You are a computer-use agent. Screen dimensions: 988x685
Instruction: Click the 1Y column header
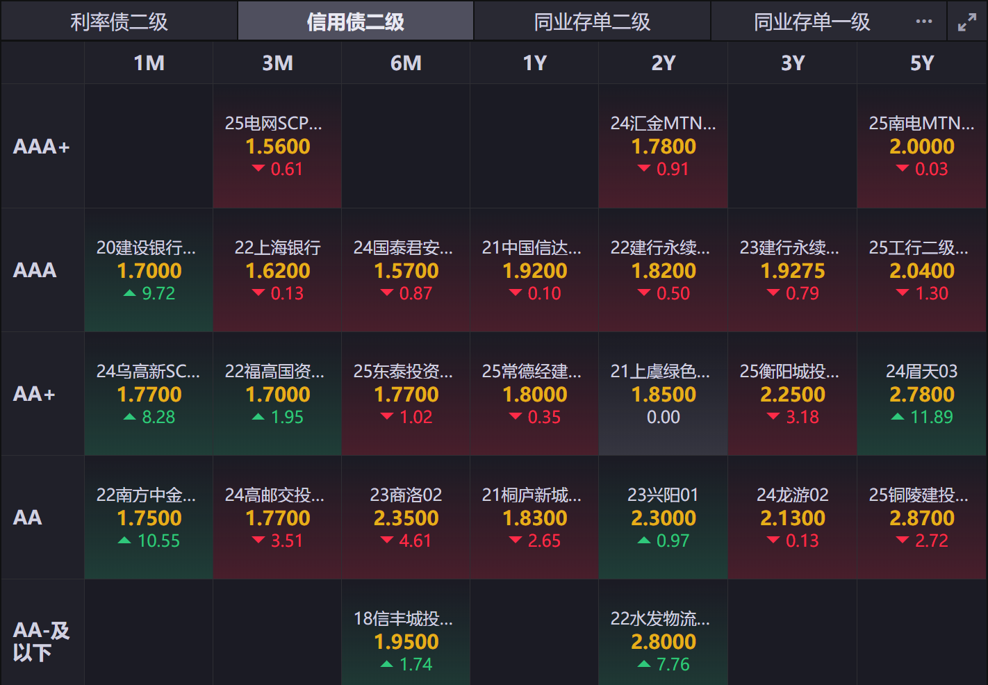coord(534,63)
